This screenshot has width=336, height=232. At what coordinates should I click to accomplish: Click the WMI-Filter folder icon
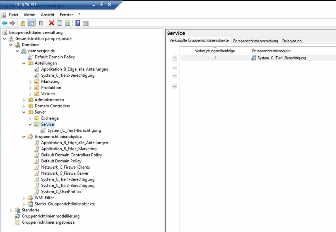[30, 198]
